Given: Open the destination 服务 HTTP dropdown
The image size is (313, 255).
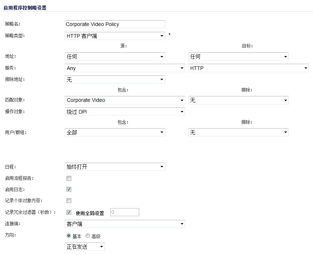Looking at the screenshot, I should (248, 68).
